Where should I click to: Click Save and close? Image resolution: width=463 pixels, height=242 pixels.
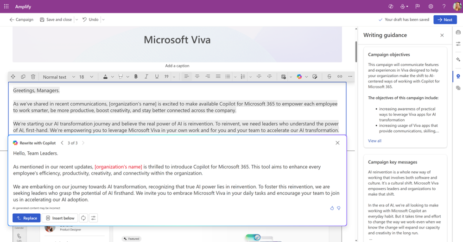56,19
